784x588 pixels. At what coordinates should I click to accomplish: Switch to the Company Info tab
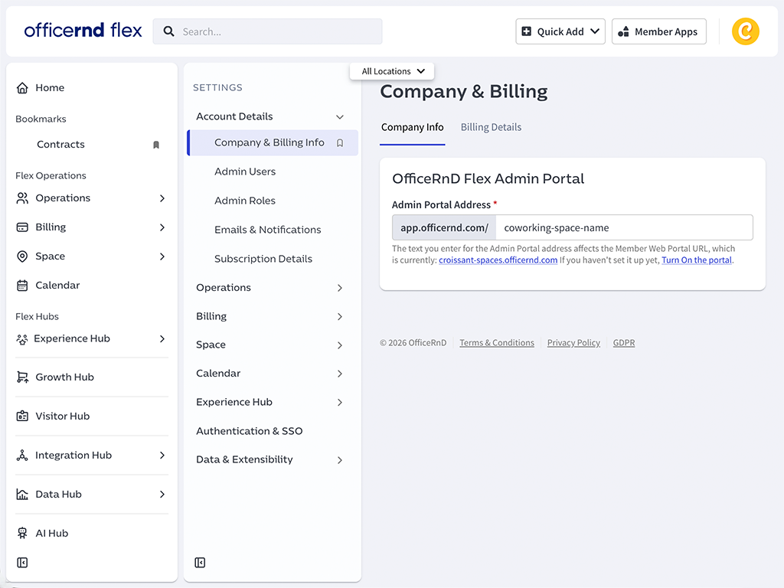pos(412,128)
